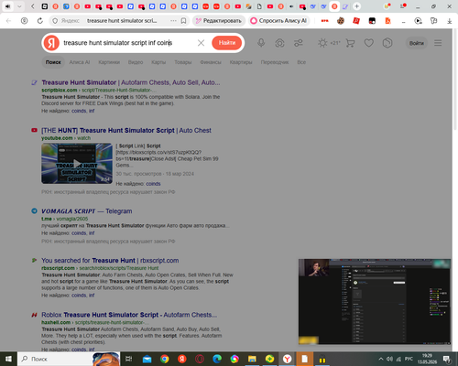The image size is (458, 366).
Task: Switch to the Видео tab
Action: point(136,62)
